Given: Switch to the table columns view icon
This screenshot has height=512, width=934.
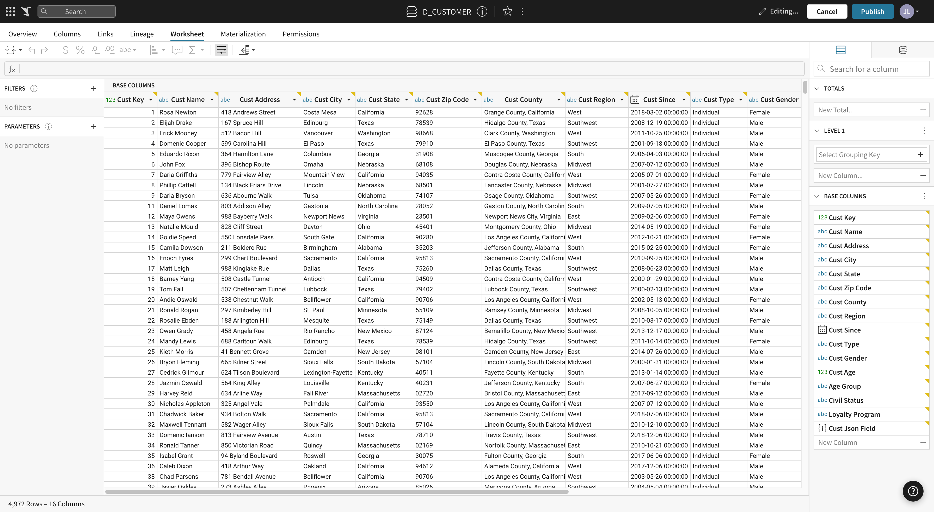Looking at the screenshot, I should [x=840, y=50].
